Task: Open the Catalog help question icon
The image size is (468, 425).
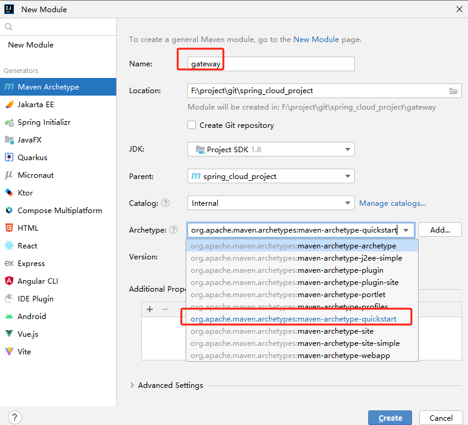Action: (x=166, y=203)
